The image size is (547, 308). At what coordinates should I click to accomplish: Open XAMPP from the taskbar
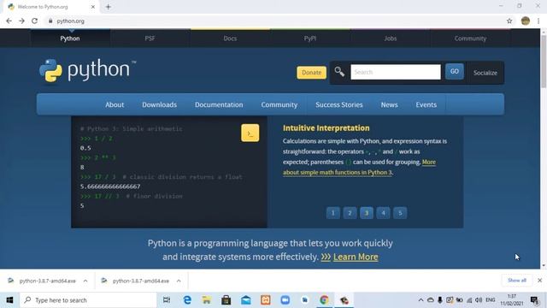266,300
